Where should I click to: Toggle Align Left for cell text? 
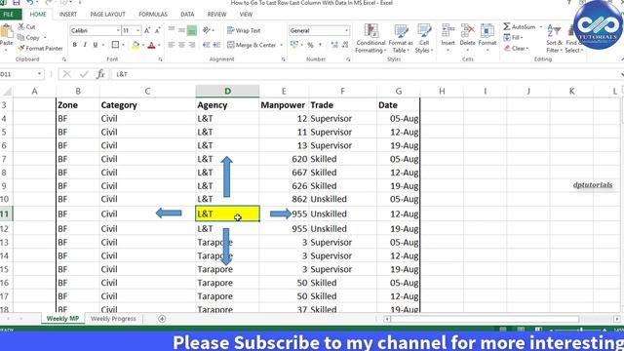(x=172, y=45)
